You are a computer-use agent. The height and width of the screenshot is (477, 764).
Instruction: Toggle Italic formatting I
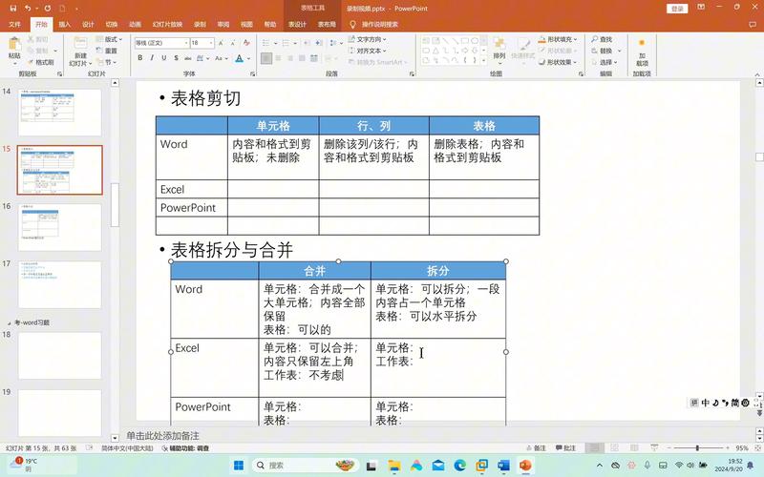coord(152,58)
